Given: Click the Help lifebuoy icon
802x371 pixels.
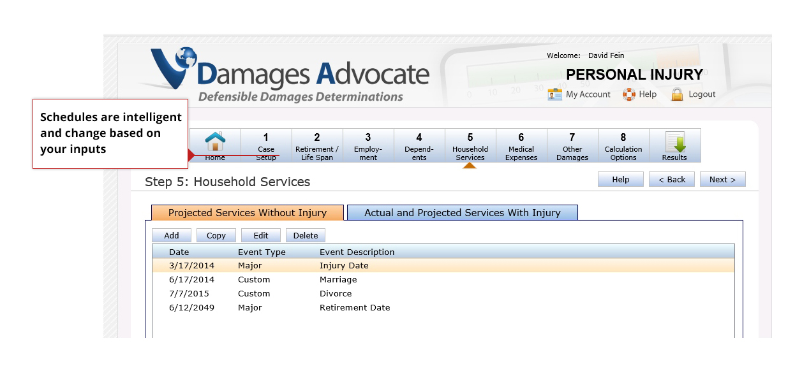Looking at the screenshot, I should (x=629, y=94).
